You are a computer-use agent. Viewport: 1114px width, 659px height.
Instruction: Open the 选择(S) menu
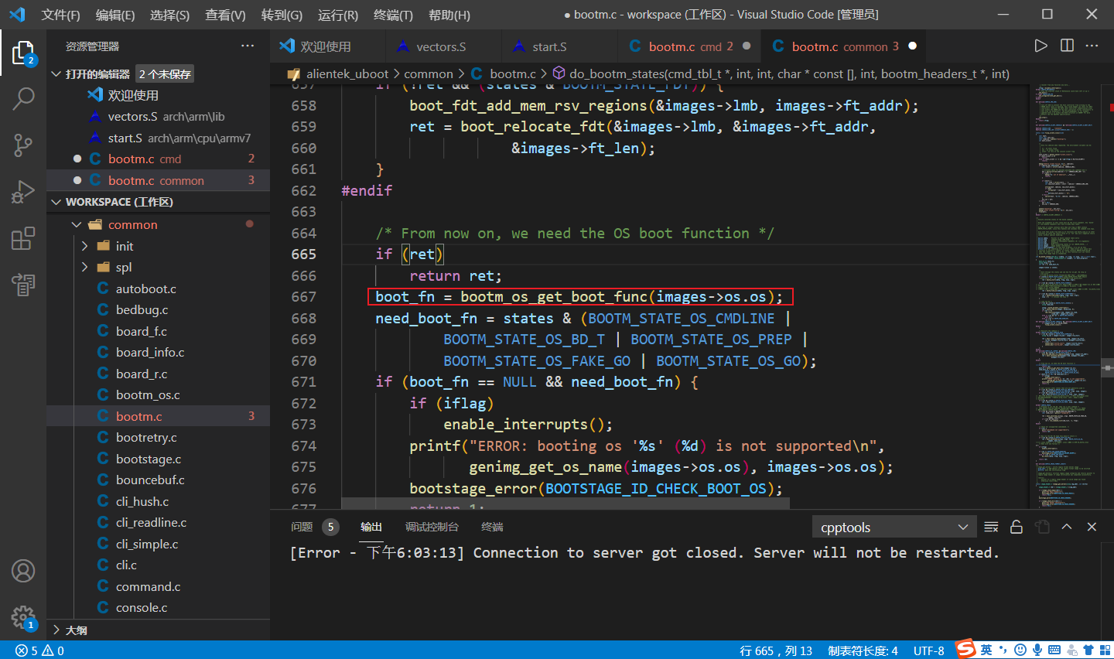(x=169, y=15)
